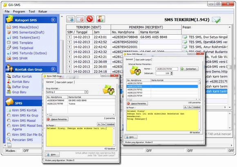Open Kirim SMS Kontak
The image size is (237, 167).
tap(25, 110)
